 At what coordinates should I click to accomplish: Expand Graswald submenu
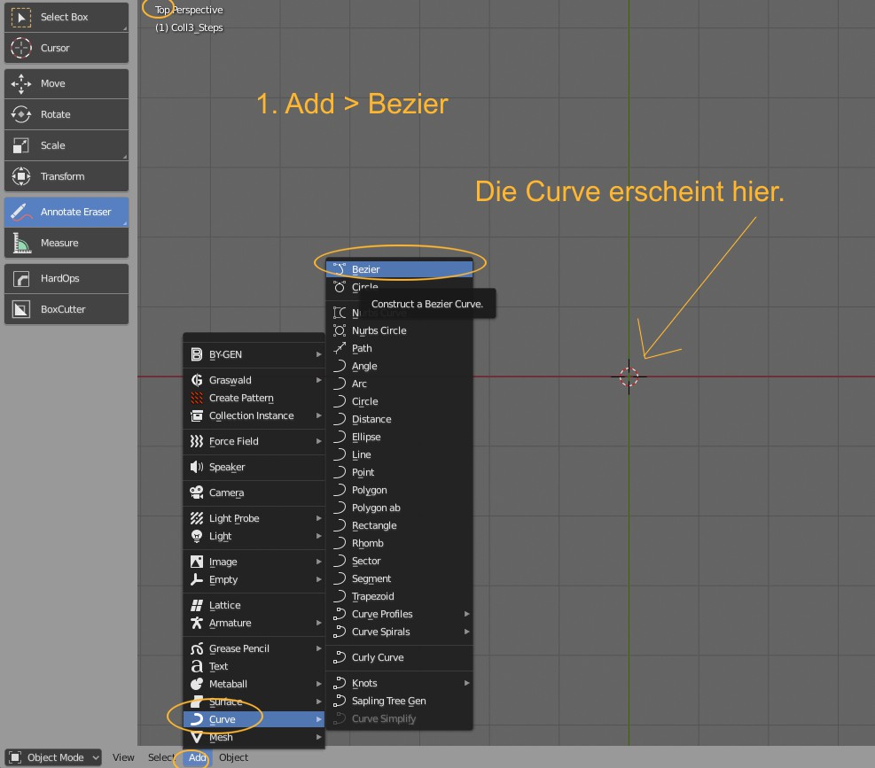(x=254, y=380)
